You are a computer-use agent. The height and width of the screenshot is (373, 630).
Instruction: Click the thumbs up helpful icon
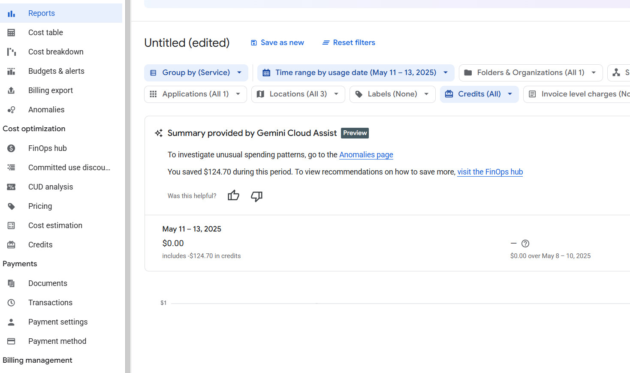(x=233, y=196)
